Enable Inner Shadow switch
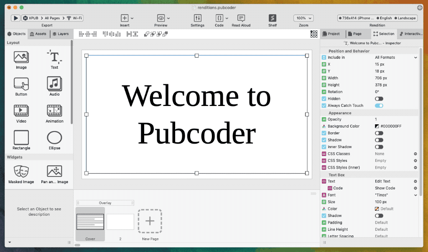Image resolution: width=428 pixels, height=252 pixels. pyautogui.click(x=379, y=147)
